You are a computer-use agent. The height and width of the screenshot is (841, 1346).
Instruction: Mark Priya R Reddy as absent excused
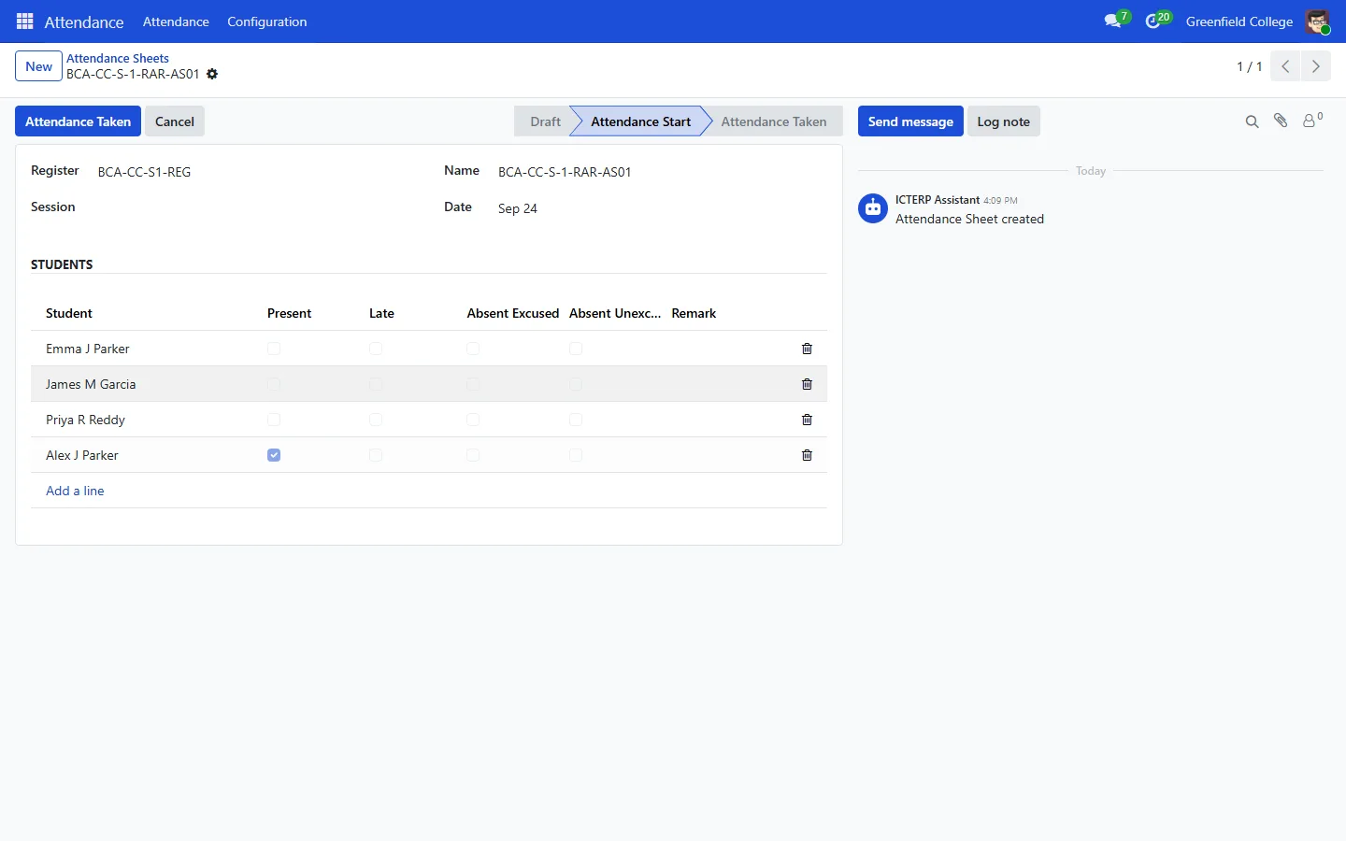click(x=473, y=420)
